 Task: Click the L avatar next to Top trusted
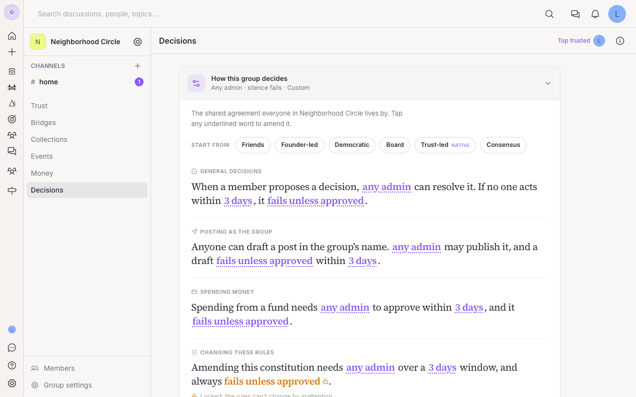(x=599, y=41)
